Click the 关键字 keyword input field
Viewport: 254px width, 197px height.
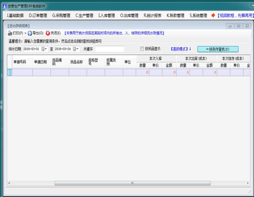(x=109, y=49)
